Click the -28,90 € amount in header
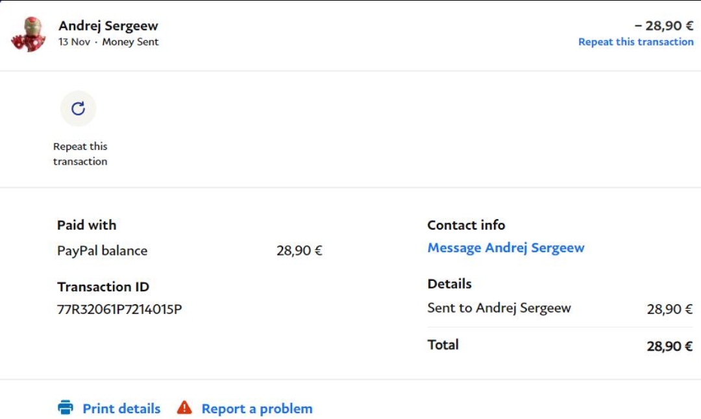The image size is (701, 419). [663, 26]
